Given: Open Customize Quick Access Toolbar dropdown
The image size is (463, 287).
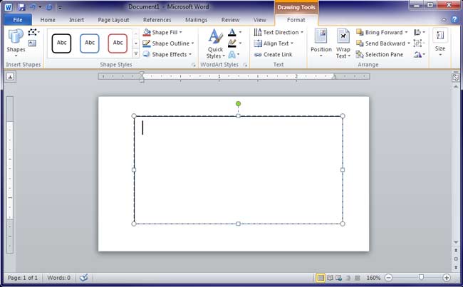Looking at the screenshot, I should (x=60, y=7).
